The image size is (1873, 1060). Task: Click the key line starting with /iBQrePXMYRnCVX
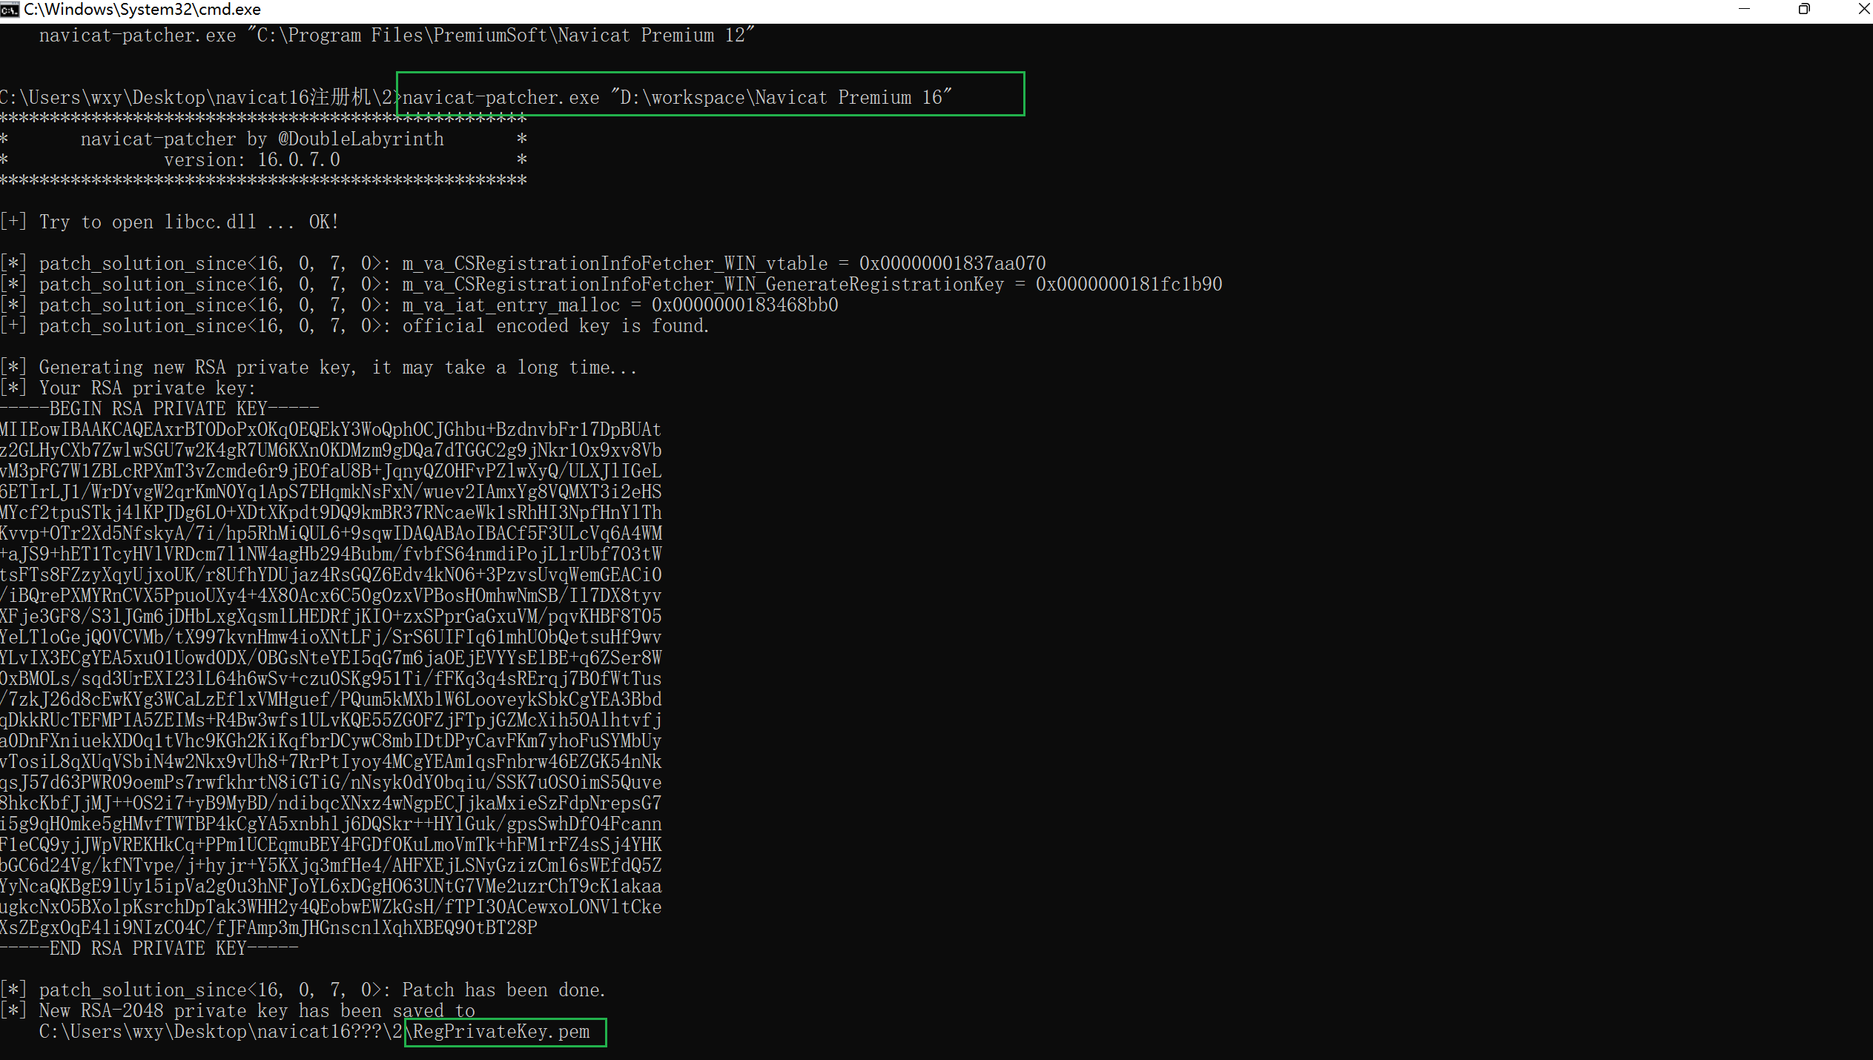click(331, 596)
